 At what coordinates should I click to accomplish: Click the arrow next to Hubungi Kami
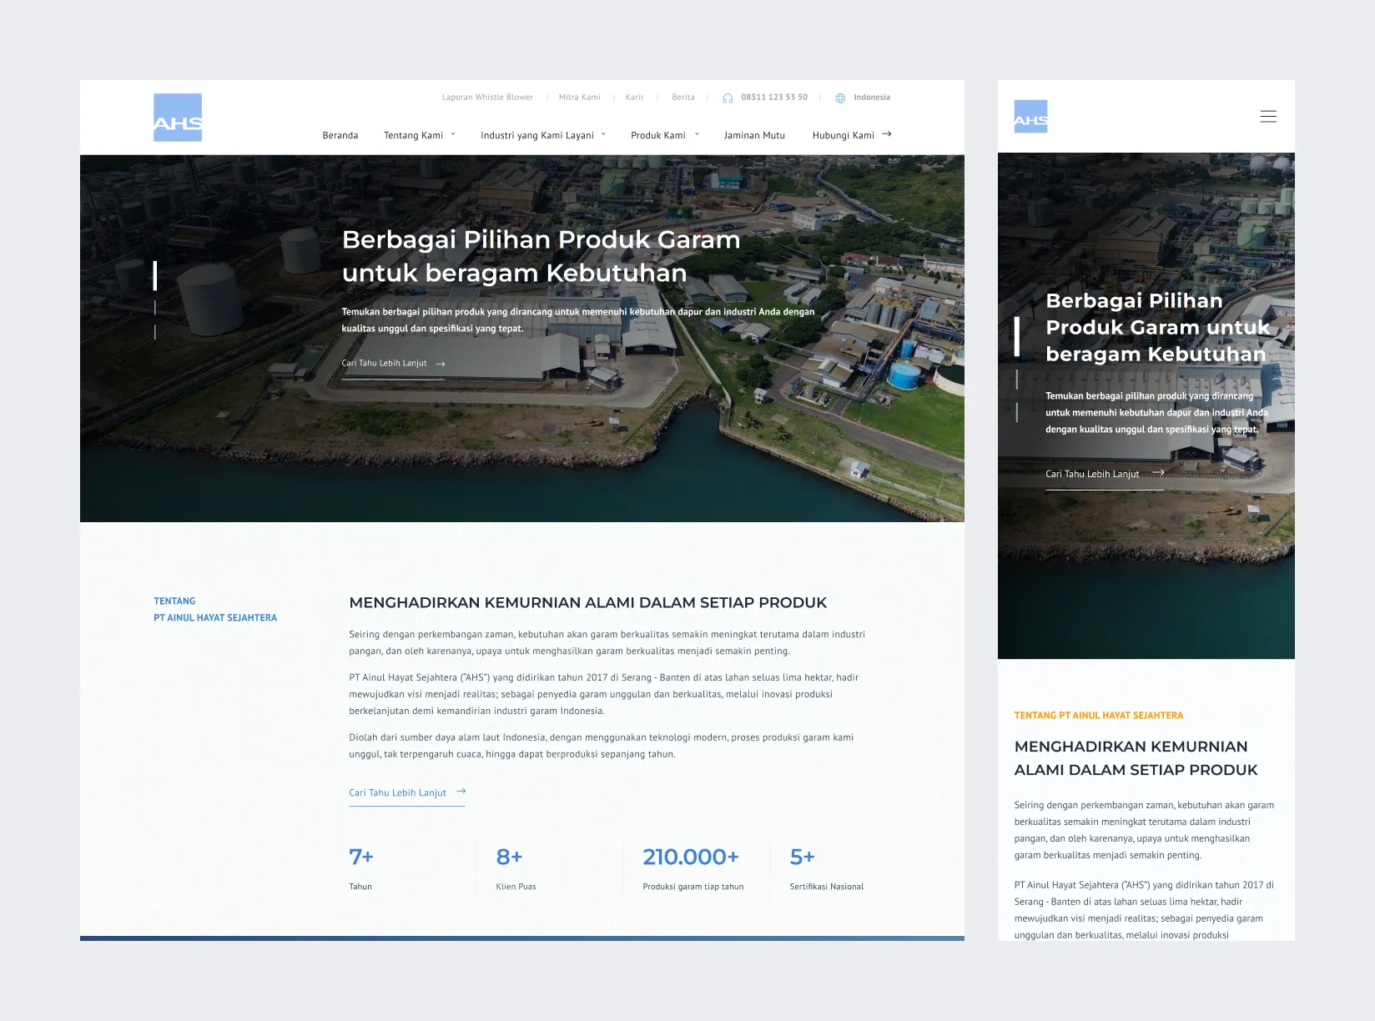(887, 134)
